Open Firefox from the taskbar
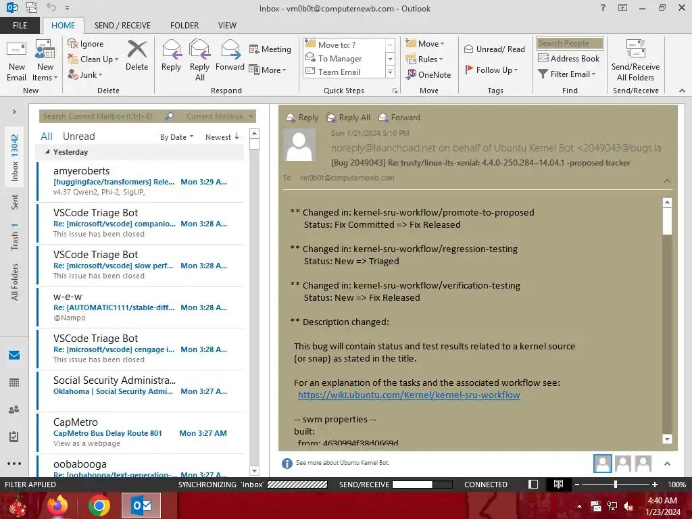Image resolution: width=692 pixels, height=519 pixels. (x=57, y=505)
